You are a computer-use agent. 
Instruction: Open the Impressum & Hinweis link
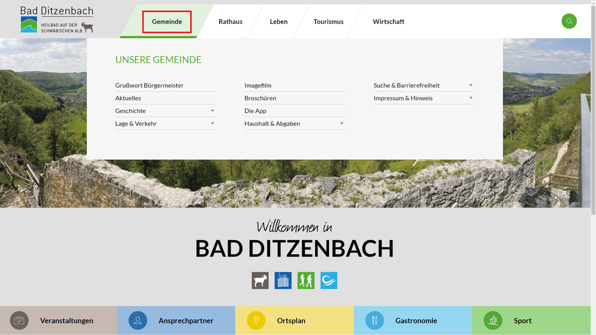click(403, 98)
